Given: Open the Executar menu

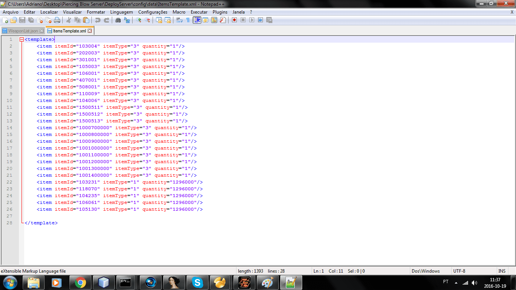Looking at the screenshot, I should pos(199,12).
